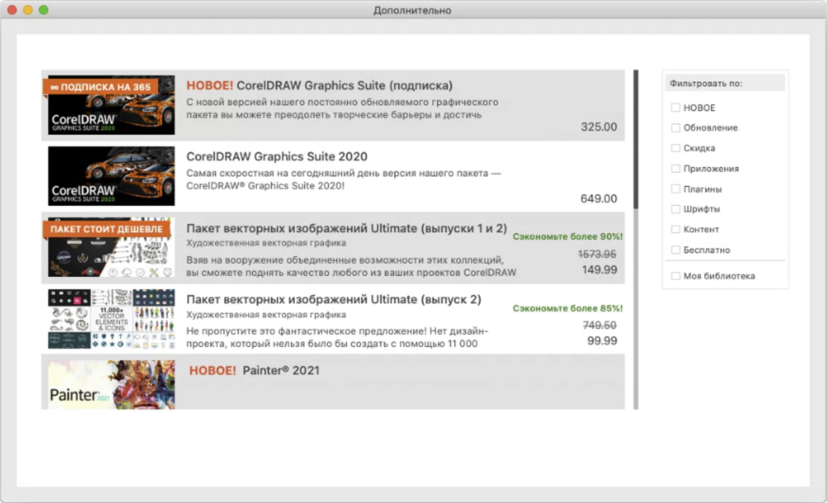
Task: Check the НОВОЕ filter checkbox
Action: click(675, 107)
